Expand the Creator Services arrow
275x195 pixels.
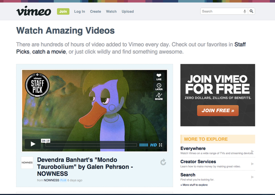tap(252, 164)
